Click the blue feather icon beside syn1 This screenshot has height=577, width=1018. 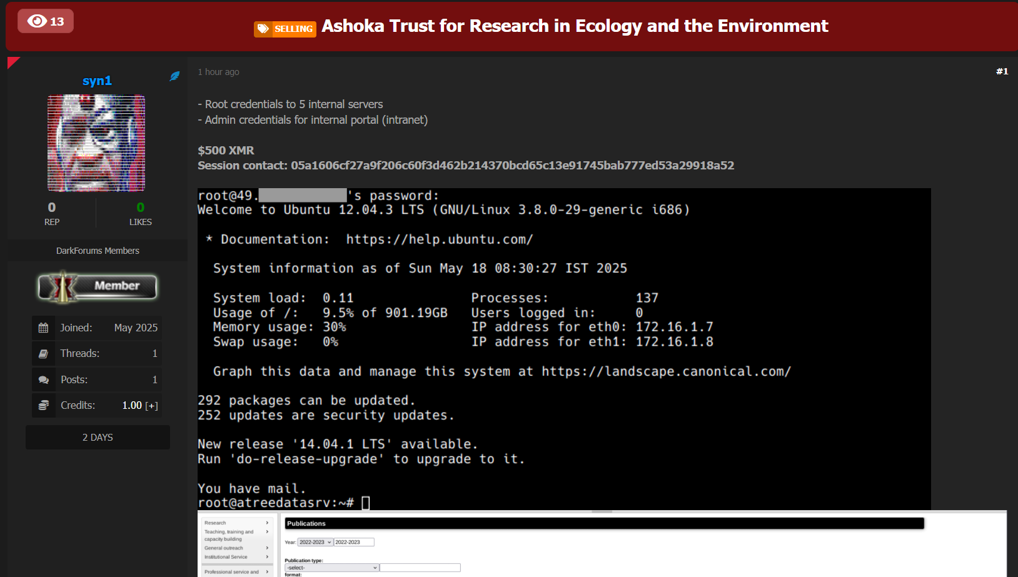(174, 76)
